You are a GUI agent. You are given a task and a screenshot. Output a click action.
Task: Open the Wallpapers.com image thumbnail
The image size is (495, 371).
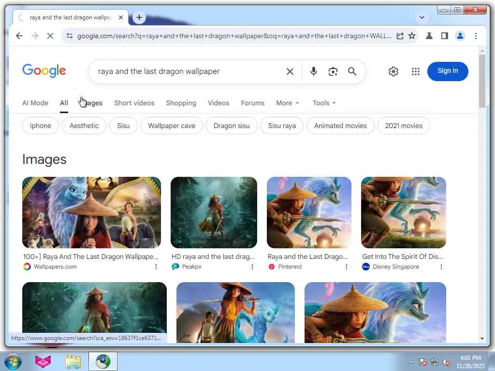pos(91,213)
